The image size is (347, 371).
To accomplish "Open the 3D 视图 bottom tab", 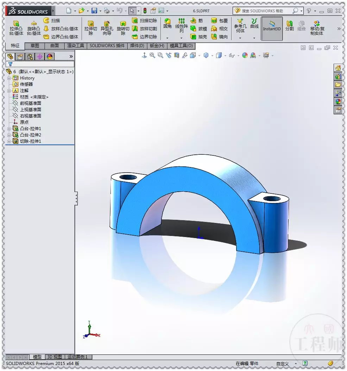I will coord(55,357).
